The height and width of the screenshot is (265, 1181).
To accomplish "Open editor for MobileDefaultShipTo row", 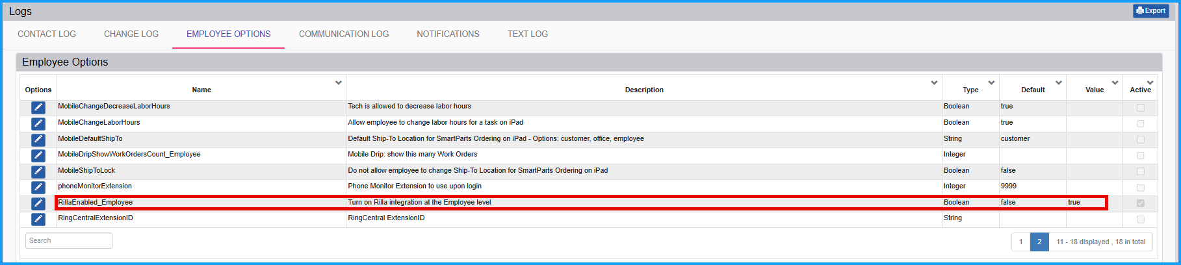I will 38,139.
